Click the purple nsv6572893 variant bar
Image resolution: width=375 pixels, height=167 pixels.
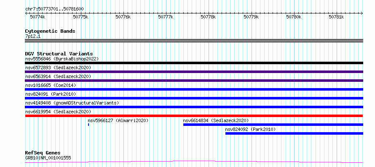(x=194, y=72)
